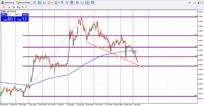Screen dimensions: 204x106
Task: Open the search magnifier icon
Action: 189,2
